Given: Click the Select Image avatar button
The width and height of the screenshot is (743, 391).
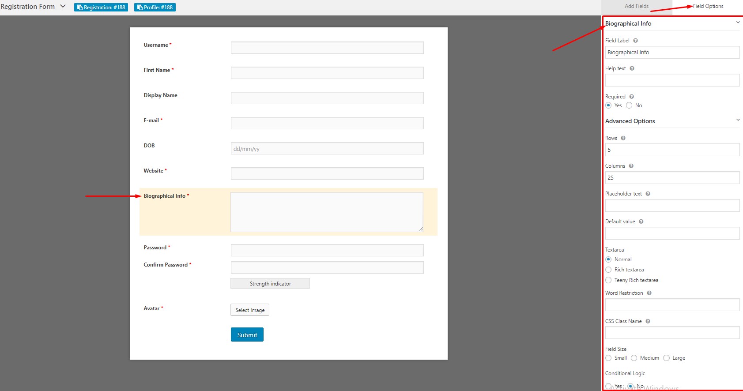Looking at the screenshot, I should 250,310.
